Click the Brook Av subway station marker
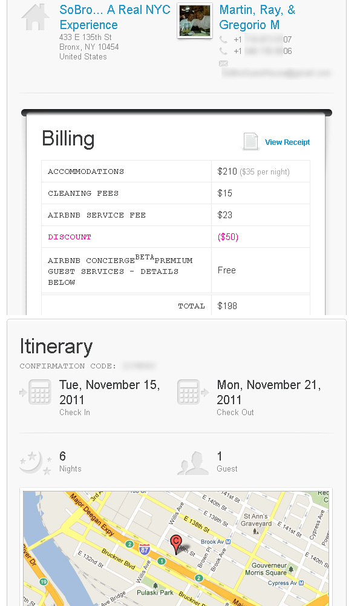 (228, 542)
